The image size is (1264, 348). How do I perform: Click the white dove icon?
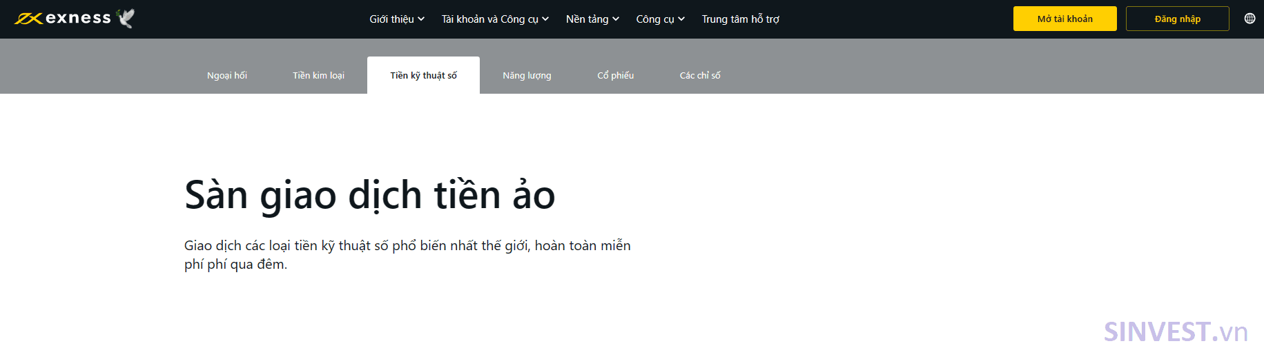coord(126,18)
